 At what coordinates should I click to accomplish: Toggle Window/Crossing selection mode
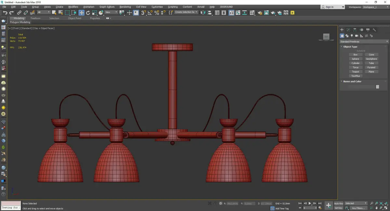coord(74,13)
